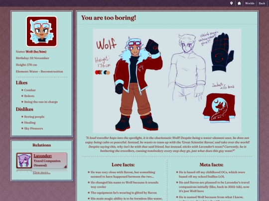
Task: Follow the Lavender relation link
Action: 42,156
